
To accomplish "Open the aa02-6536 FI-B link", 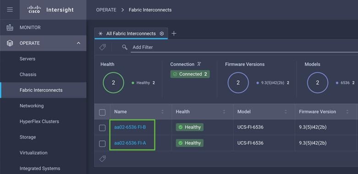I will [130, 127].
